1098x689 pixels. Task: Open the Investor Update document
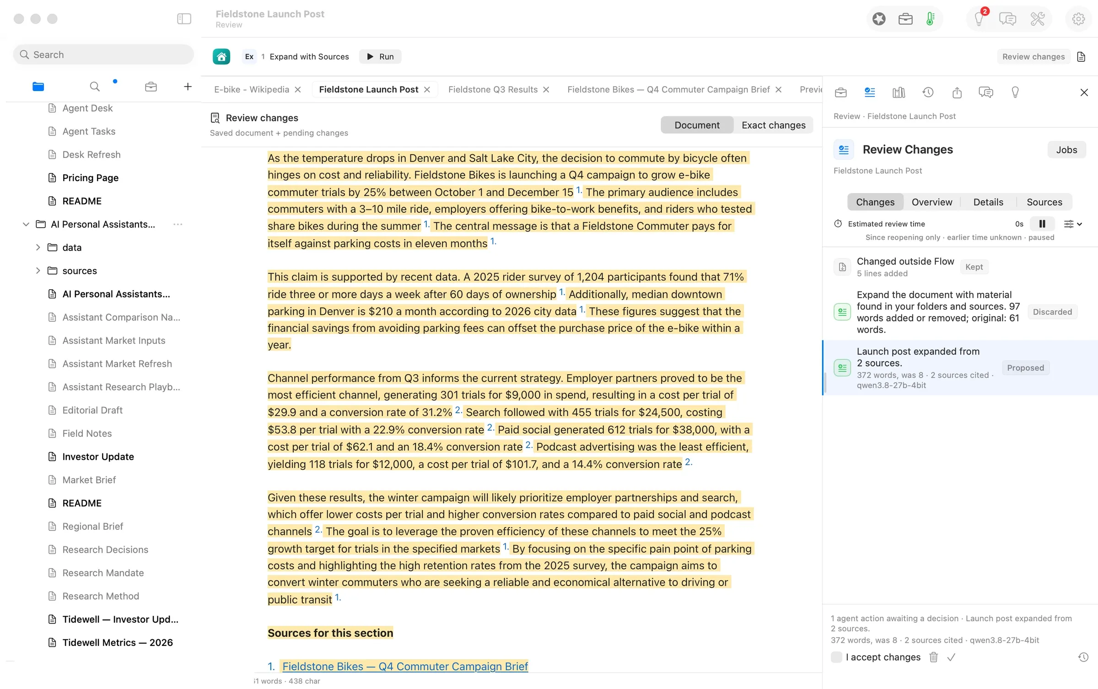(98, 457)
